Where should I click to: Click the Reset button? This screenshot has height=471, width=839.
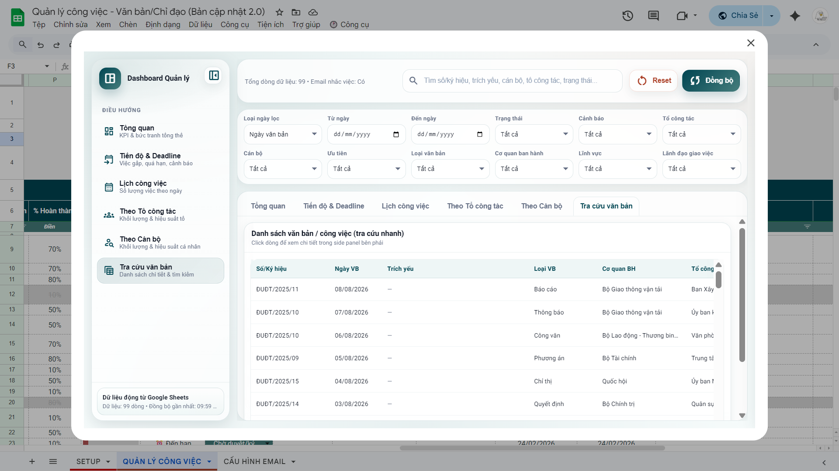(654, 81)
